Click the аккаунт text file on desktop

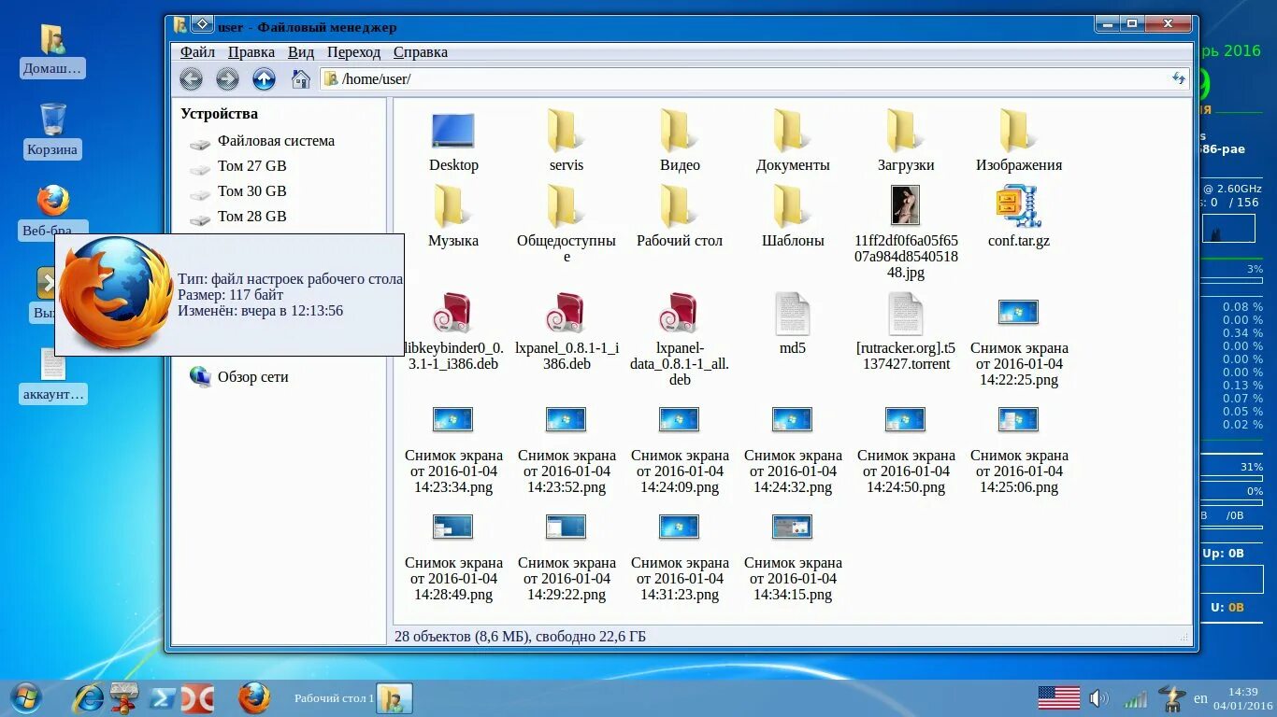[52, 376]
